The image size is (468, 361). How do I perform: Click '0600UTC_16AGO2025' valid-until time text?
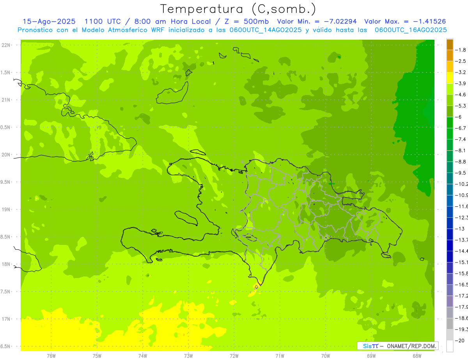pos(411,30)
